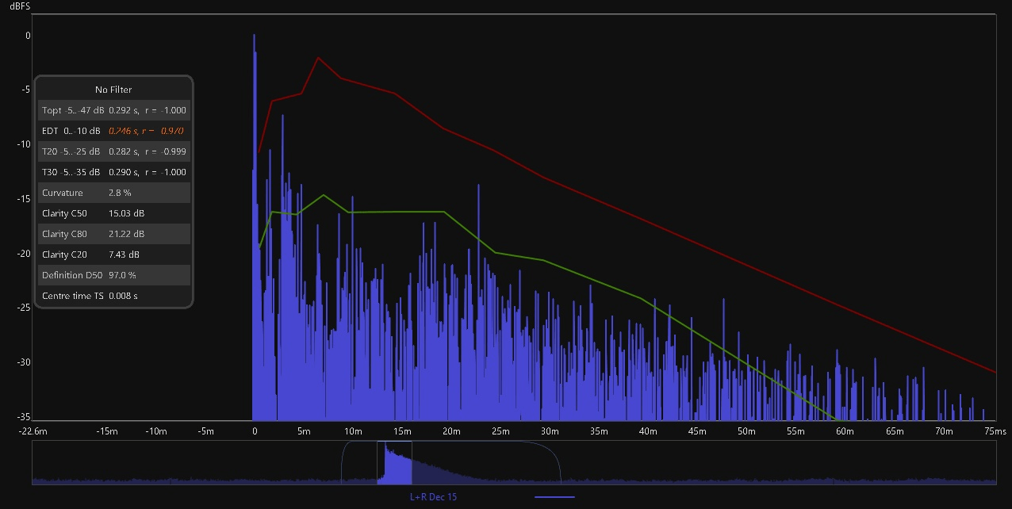The height and width of the screenshot is (509, 1012).
Task: Click the Definition D50 row
Action: click(113, 275)
